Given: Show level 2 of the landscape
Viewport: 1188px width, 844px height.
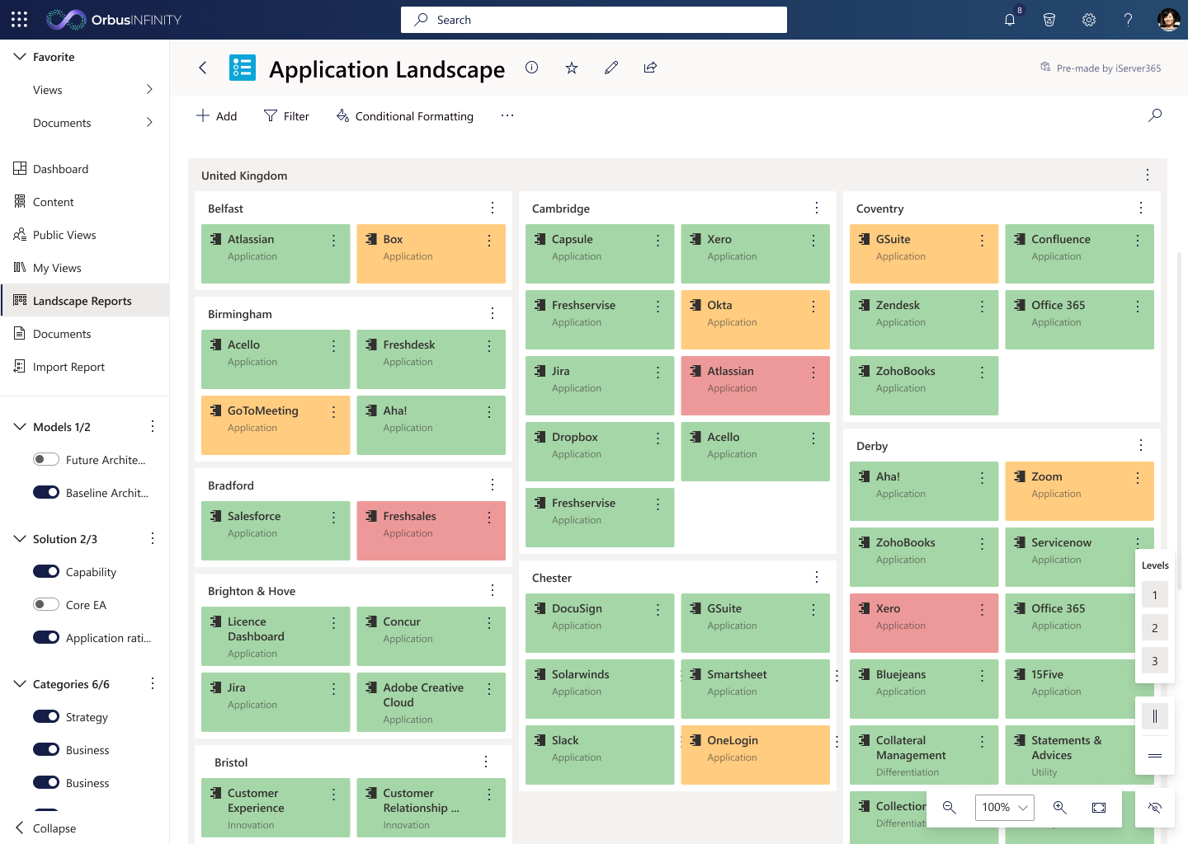Looking at the screenshot, I should click(x=1155, y=628).
